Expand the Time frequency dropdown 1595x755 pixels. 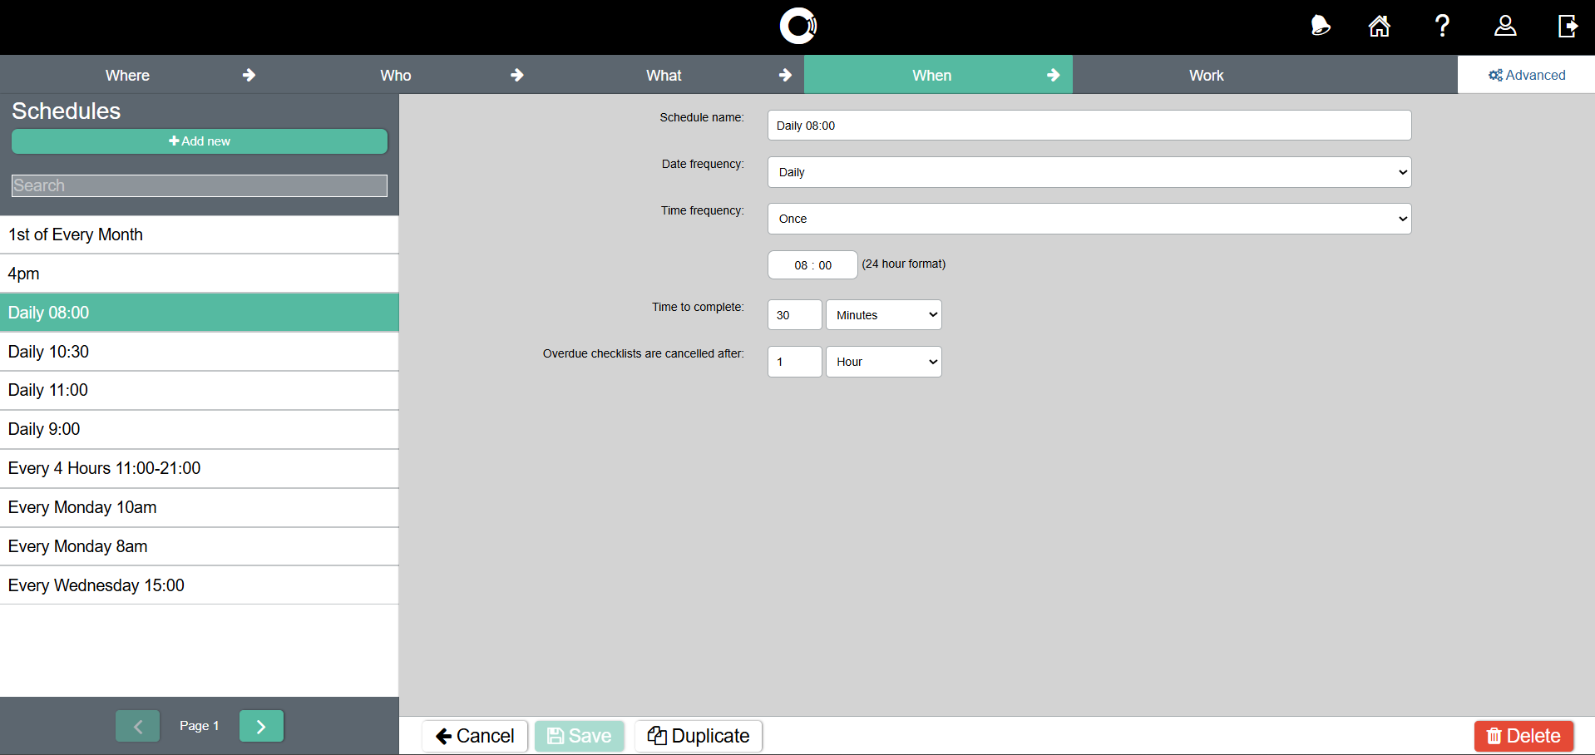pos(1089,219)
